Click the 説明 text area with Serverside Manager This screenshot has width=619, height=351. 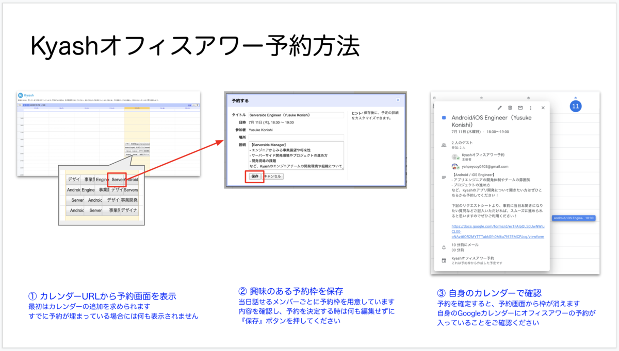pyautogui.click(x=296, y=156)
